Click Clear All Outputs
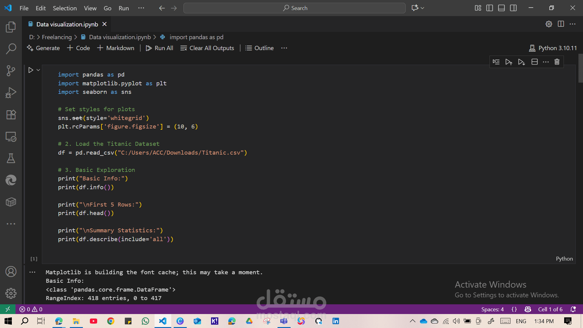 207,48
